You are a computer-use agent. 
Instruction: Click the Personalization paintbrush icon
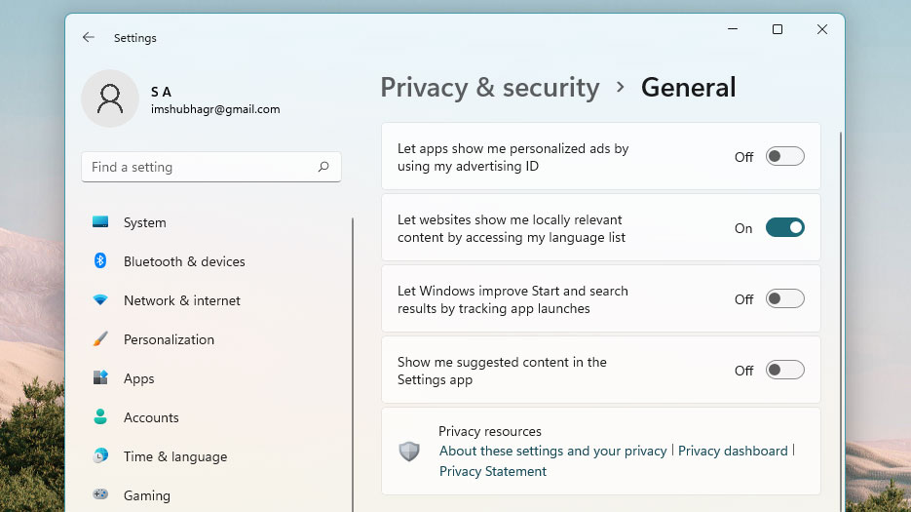(100, 338)
